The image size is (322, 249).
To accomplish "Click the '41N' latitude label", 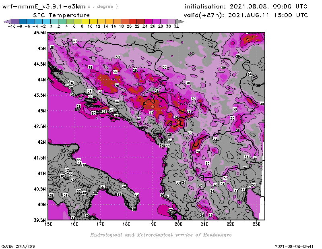I will point(42,173).
